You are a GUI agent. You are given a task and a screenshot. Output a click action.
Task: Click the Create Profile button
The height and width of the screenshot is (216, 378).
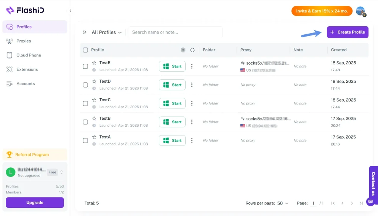[347, 32]
